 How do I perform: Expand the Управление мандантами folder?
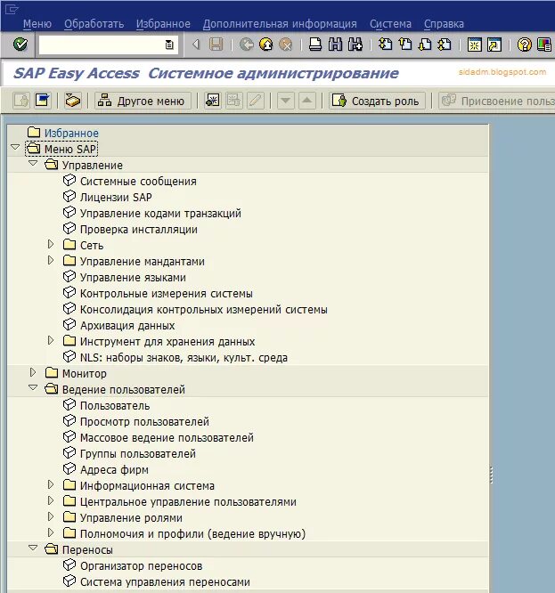(x=51, y=260)
